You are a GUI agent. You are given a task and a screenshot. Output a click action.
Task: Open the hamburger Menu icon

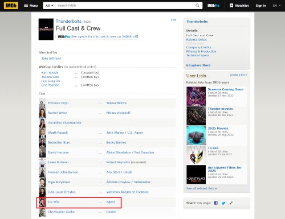26,6
